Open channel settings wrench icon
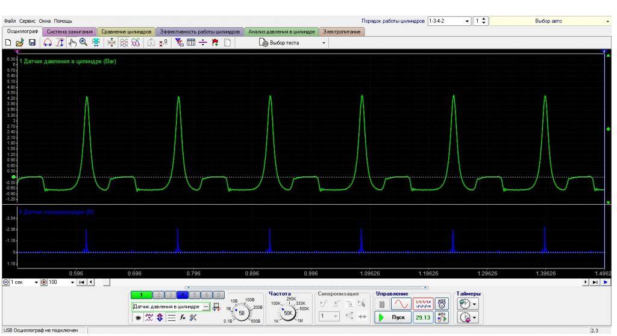617x336 pixels. point(193,317)
